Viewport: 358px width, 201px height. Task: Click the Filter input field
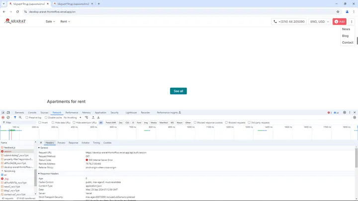[x=20, y=122]
